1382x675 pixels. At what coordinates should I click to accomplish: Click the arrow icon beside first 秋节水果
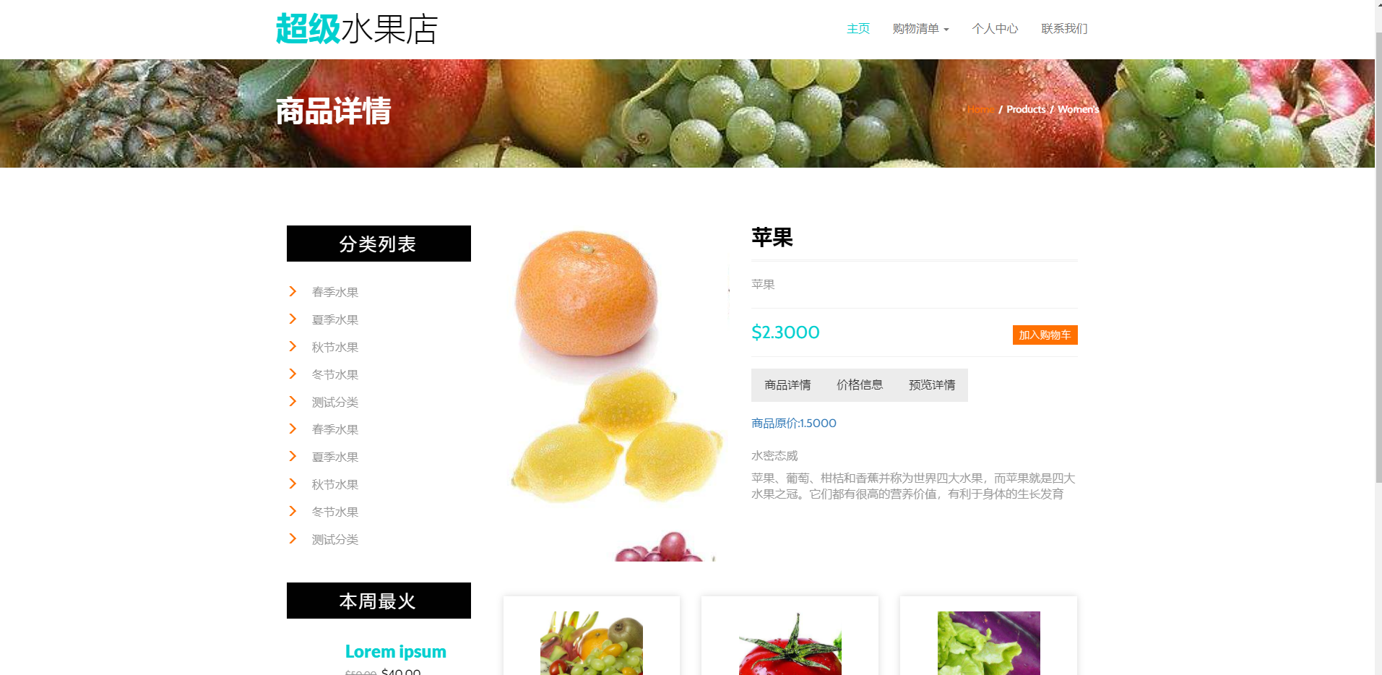[293, 346]
